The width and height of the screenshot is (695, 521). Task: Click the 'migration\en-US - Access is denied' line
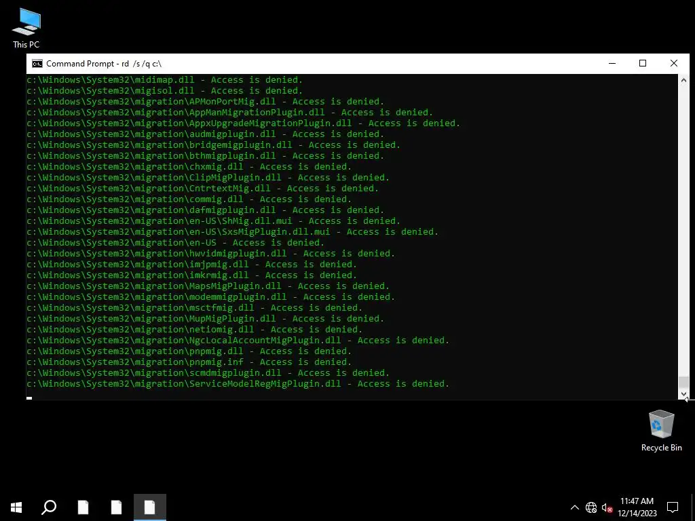pyautogui.click(x=175, y=243)
